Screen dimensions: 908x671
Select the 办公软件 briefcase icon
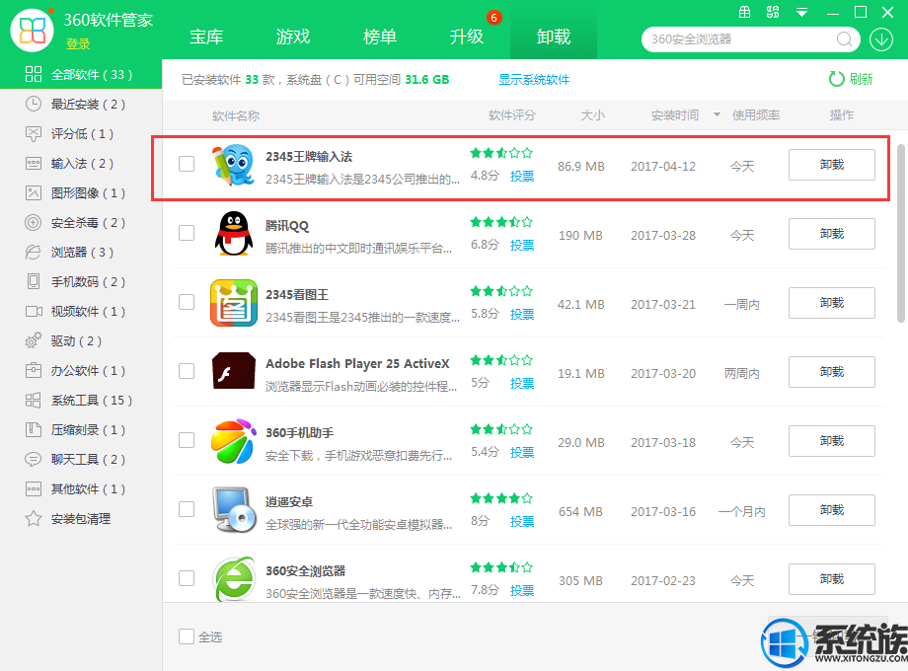(x=34, y=370)
